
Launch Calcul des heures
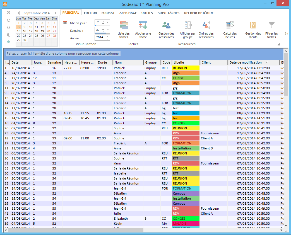tap(230, 30)
